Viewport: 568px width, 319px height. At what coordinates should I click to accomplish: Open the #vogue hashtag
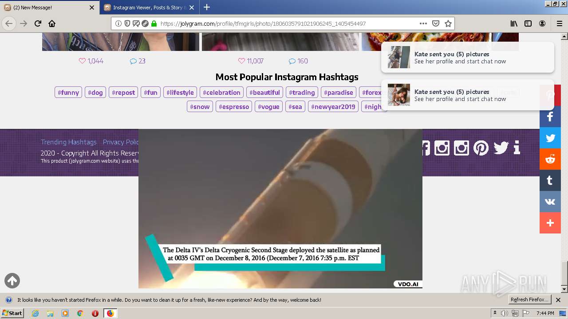pos(268,106)
